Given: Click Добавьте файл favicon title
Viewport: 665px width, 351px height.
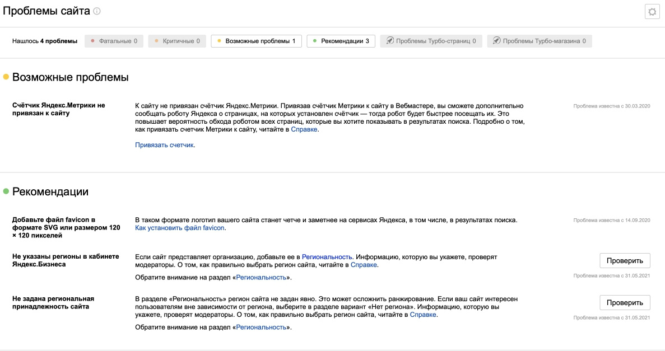Looking at the screenshot, I should tap(66, 228).
